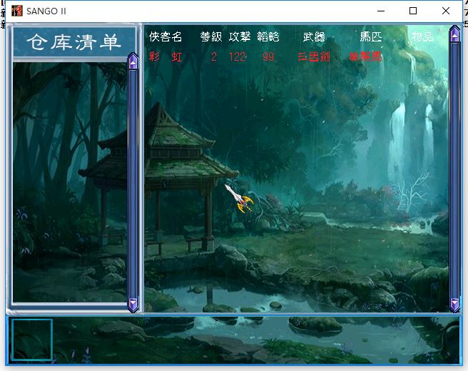This screenshot has height=371, width=468.
Task: Maximize the SANGO II window
Action: [x=413, y=11]
